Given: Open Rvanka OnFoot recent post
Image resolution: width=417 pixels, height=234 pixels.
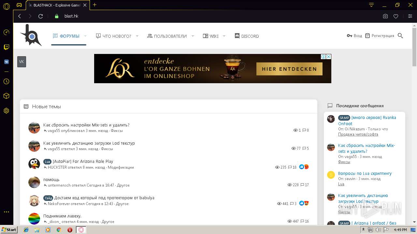Looking at the screenshot, I should click(367, 121).
